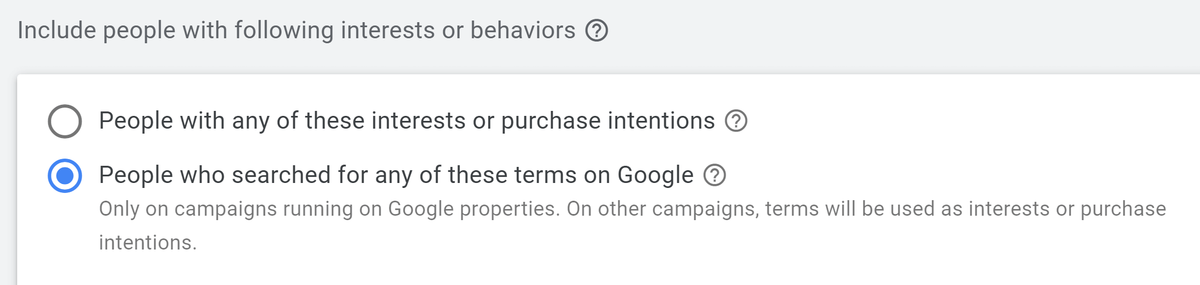This screenshot has width=1200, height=285.
Task: Click 'purchase intentions' text in first option
Action: [608, 120]
